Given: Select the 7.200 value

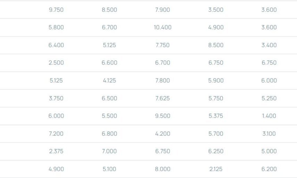Looking at the screenshot, I should tap(56, 134).
